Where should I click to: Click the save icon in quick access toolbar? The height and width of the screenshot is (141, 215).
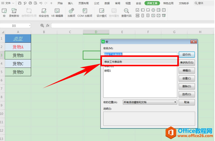[x=20, y=3]
